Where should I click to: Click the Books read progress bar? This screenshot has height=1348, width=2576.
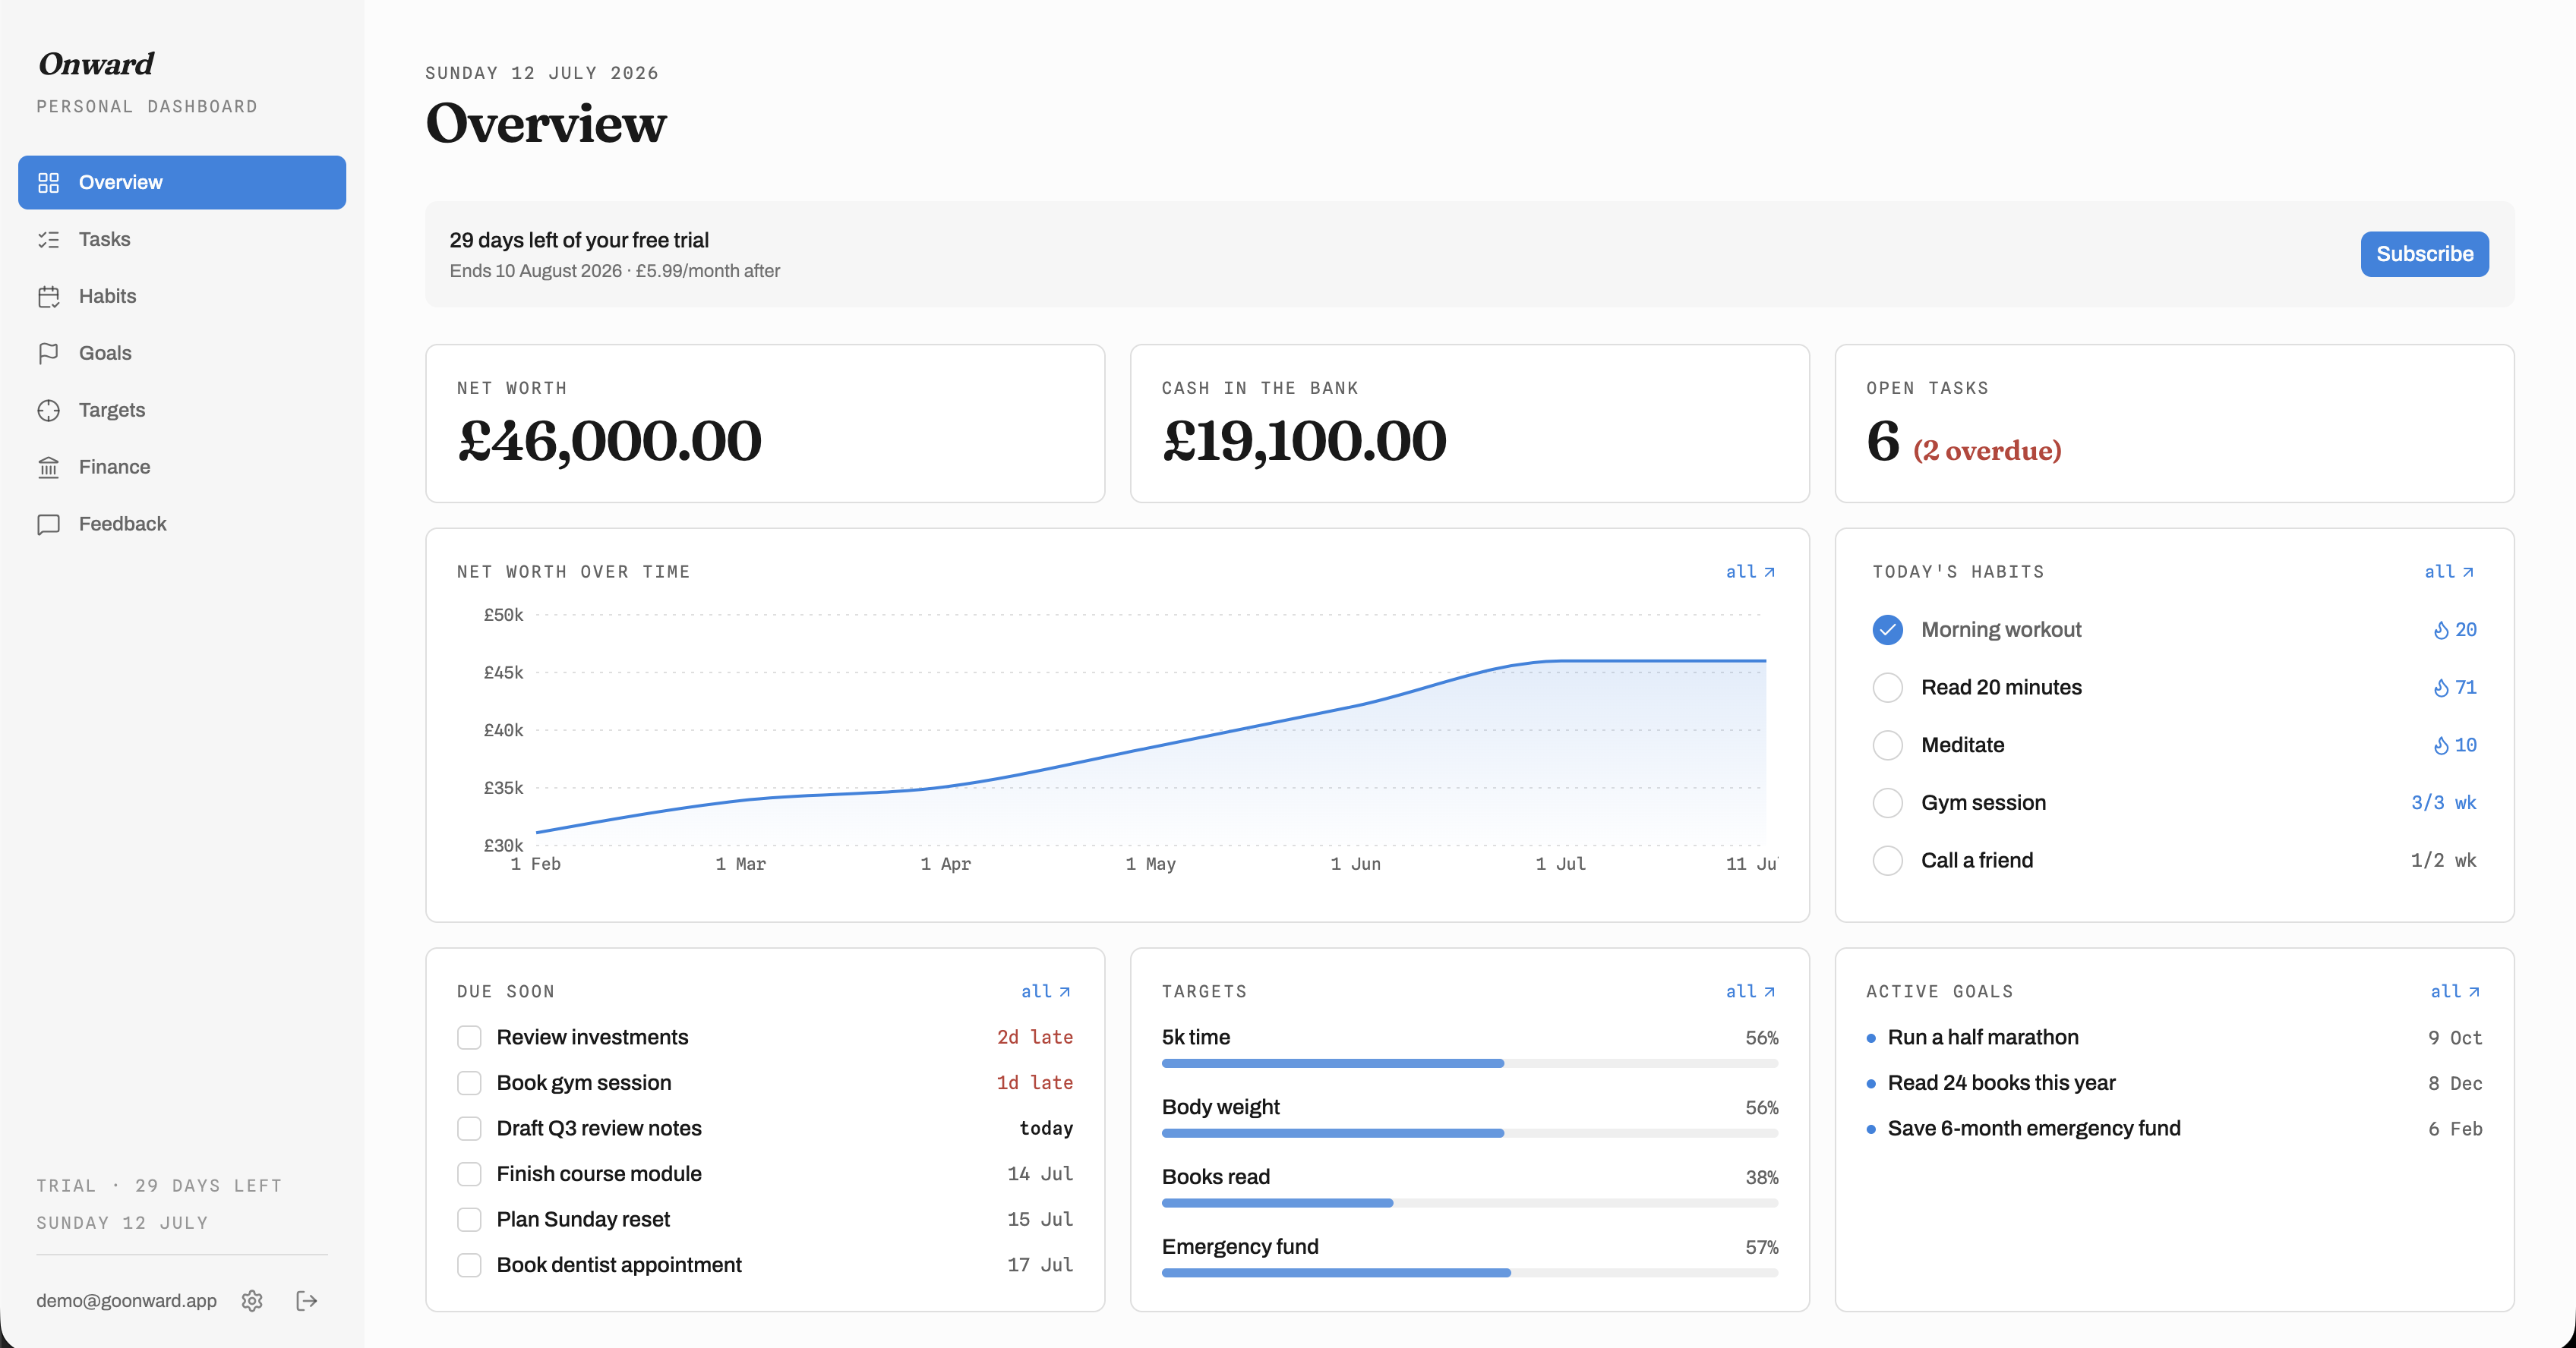pos(1469,1203)
